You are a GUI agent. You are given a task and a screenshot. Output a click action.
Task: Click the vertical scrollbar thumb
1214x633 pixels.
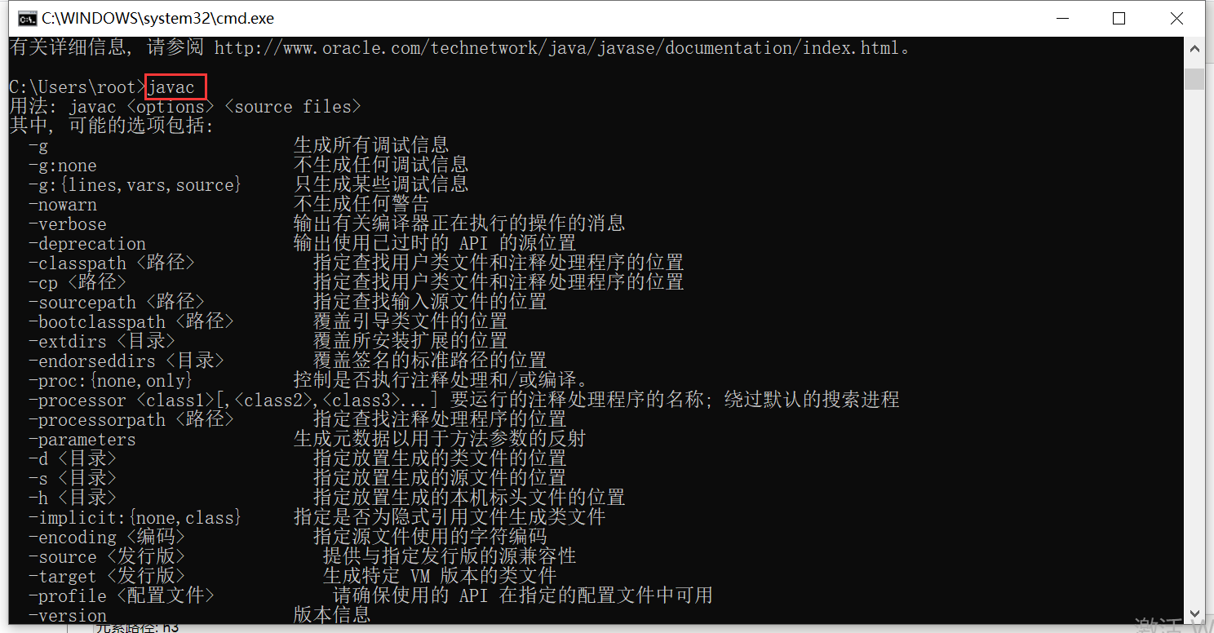pos(1195,78)
